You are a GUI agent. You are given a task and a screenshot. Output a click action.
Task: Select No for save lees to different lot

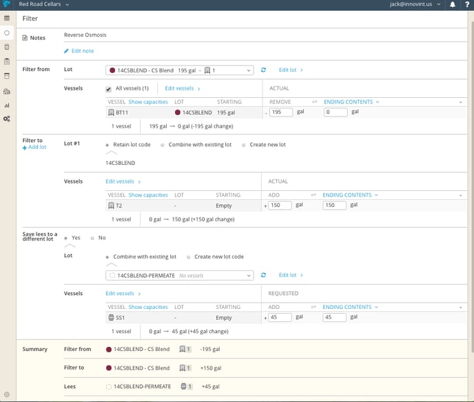pyautogui.click(x=92, y=239)
